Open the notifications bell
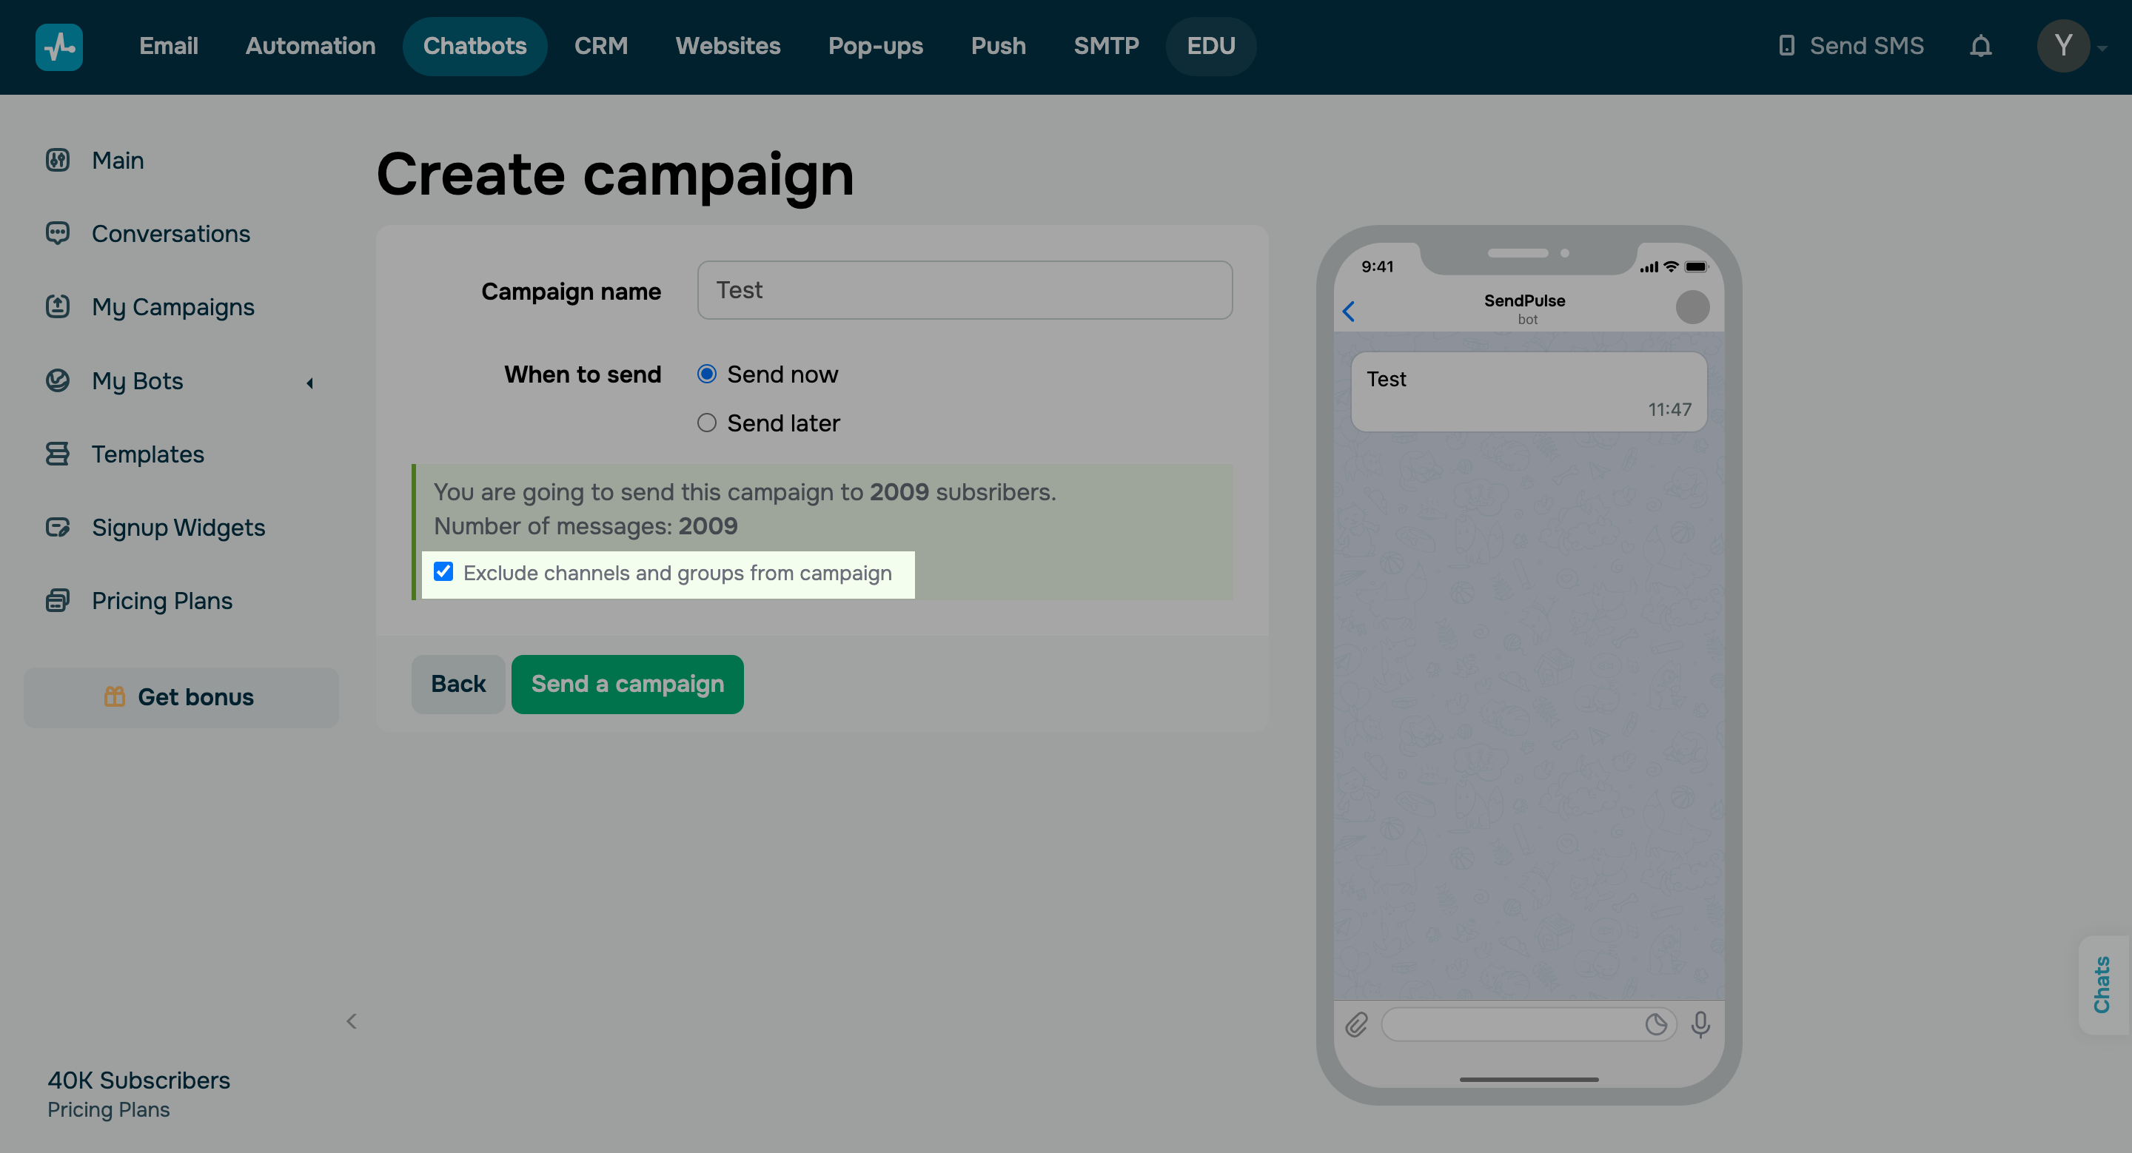 pyautogui.click(x=1982, y=45)
